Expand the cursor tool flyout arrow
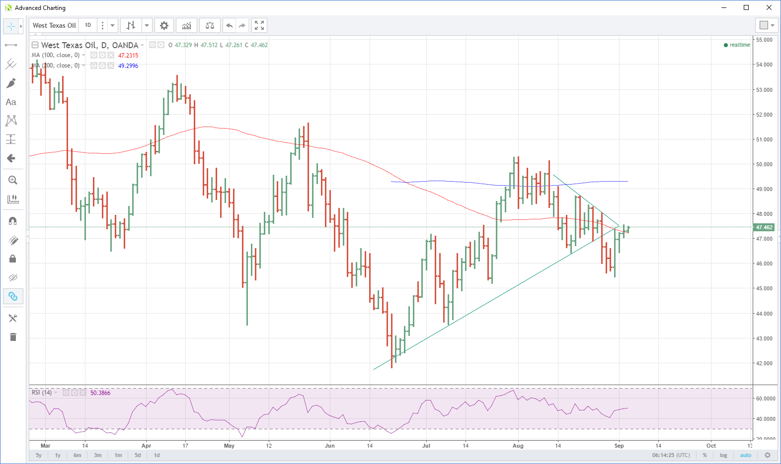Viewport: 781px width, 464px height. click(21, 26)
